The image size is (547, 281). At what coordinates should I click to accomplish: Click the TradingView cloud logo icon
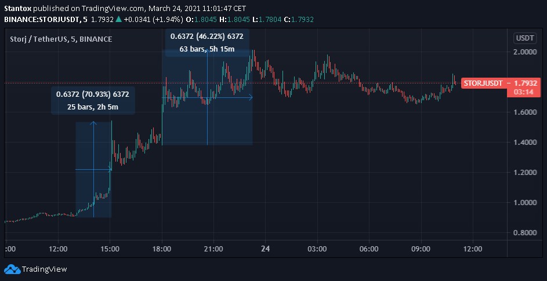[12, 269]
